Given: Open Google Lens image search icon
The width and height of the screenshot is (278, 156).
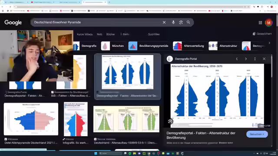Looking at the screenshot, I should pyautogui.click(x=181, y=22).
